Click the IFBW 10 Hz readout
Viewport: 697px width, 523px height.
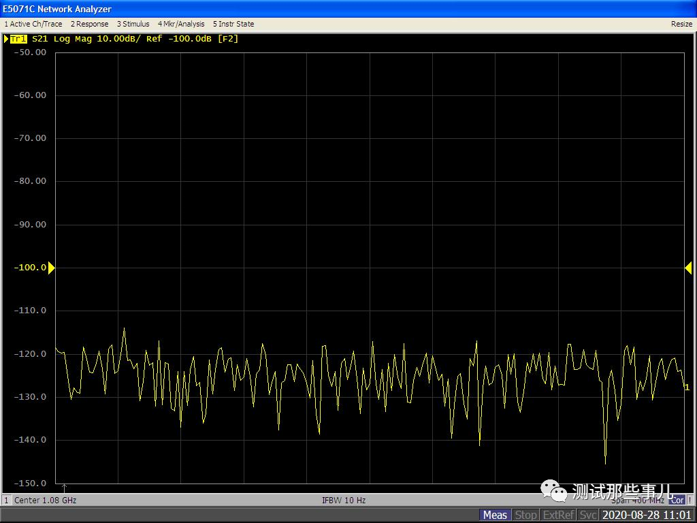(344, 501)
